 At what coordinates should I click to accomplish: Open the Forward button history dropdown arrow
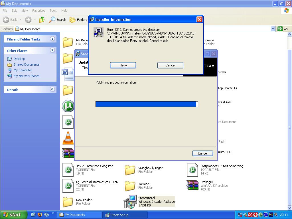point(35,20)
